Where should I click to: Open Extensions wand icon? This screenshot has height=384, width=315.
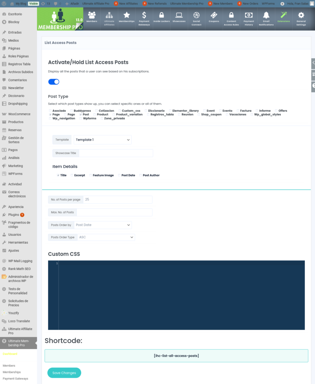tap(283, 15)
